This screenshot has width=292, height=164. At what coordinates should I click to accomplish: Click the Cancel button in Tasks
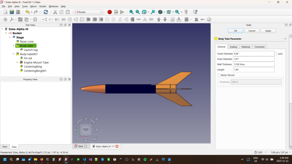pos(252,31)
